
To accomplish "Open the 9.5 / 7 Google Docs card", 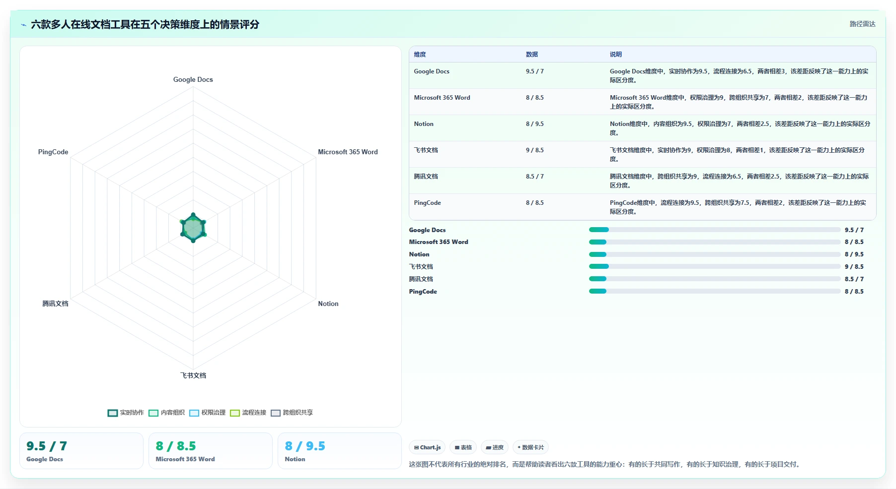I will (81, 451).
